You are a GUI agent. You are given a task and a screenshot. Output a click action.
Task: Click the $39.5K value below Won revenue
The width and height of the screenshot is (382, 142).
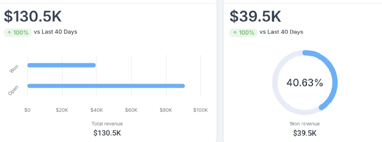pyautogui.click(x=305, y=133)
